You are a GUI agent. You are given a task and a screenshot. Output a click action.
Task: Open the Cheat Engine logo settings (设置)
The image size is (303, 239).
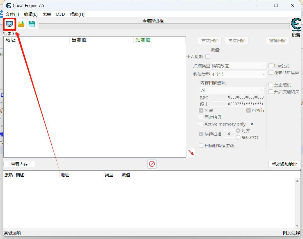(x=296, y=28)
